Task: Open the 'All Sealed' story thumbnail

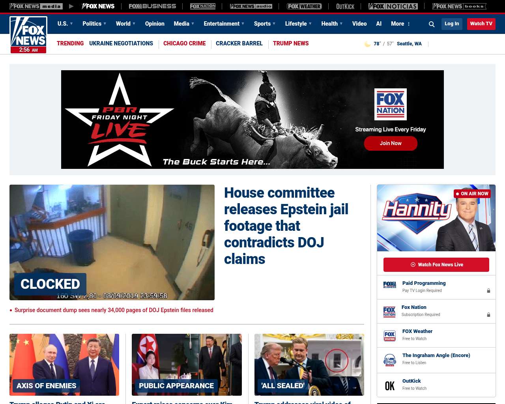Action: click(x=309, y=365)
